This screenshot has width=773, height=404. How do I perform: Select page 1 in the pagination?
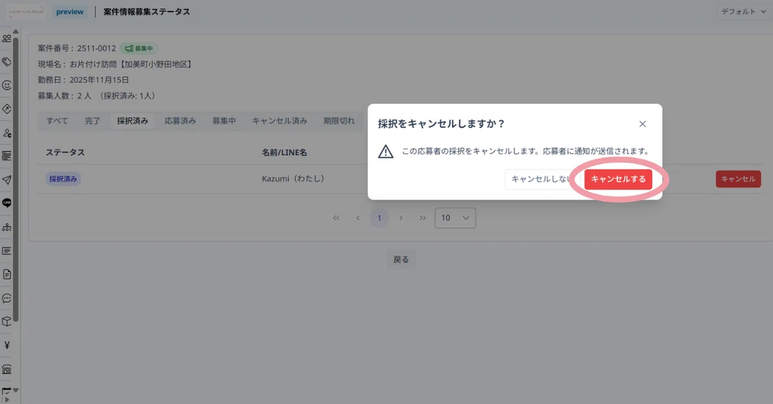pos(379,217)
